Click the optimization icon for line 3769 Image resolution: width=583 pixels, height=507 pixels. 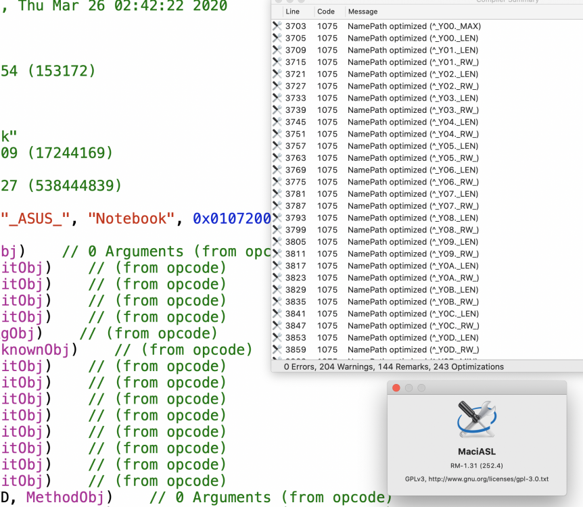277,170
